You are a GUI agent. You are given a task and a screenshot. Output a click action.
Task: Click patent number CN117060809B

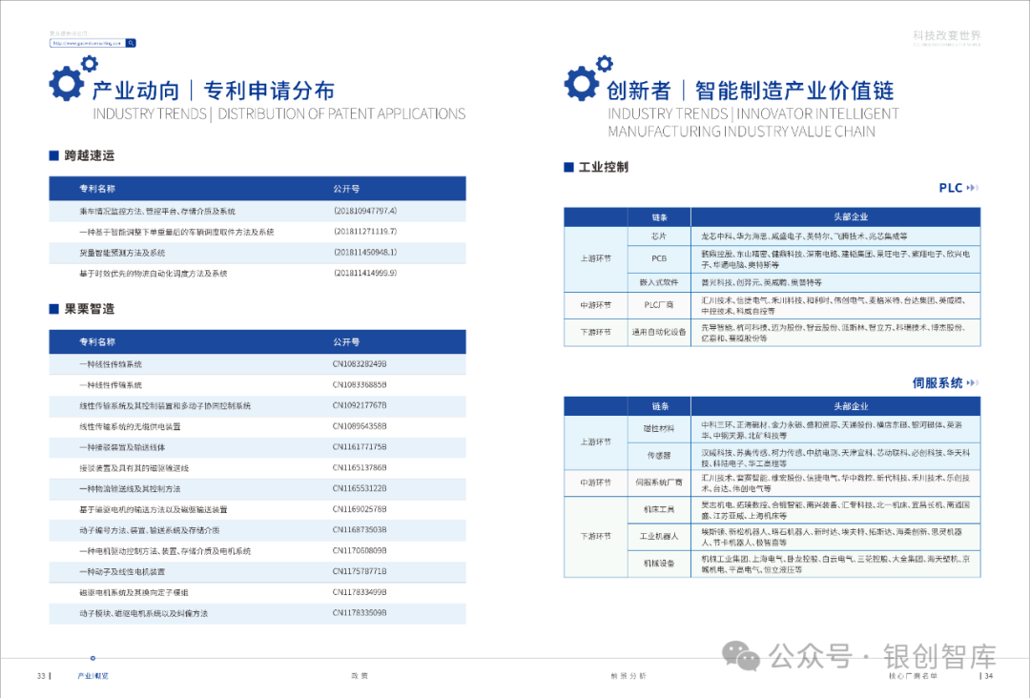[x=360, y=550]
